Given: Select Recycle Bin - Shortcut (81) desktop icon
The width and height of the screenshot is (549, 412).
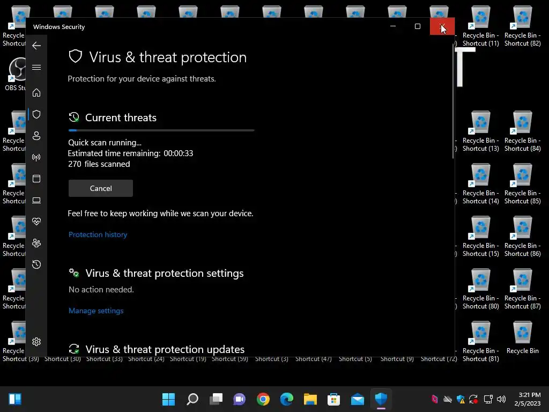Looking at the screenshot, I should tap(481, 342).
